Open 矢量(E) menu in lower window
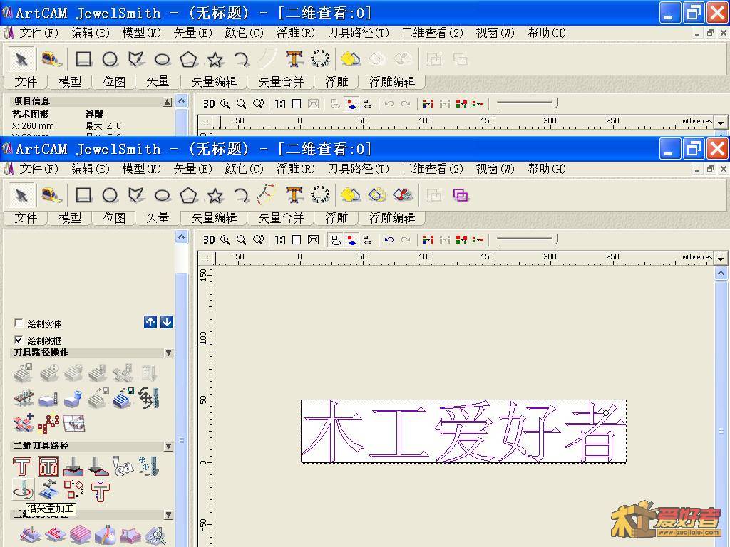The height and width of the screenshot is (547, 730). pyautogui.click(x=192, y=169)
